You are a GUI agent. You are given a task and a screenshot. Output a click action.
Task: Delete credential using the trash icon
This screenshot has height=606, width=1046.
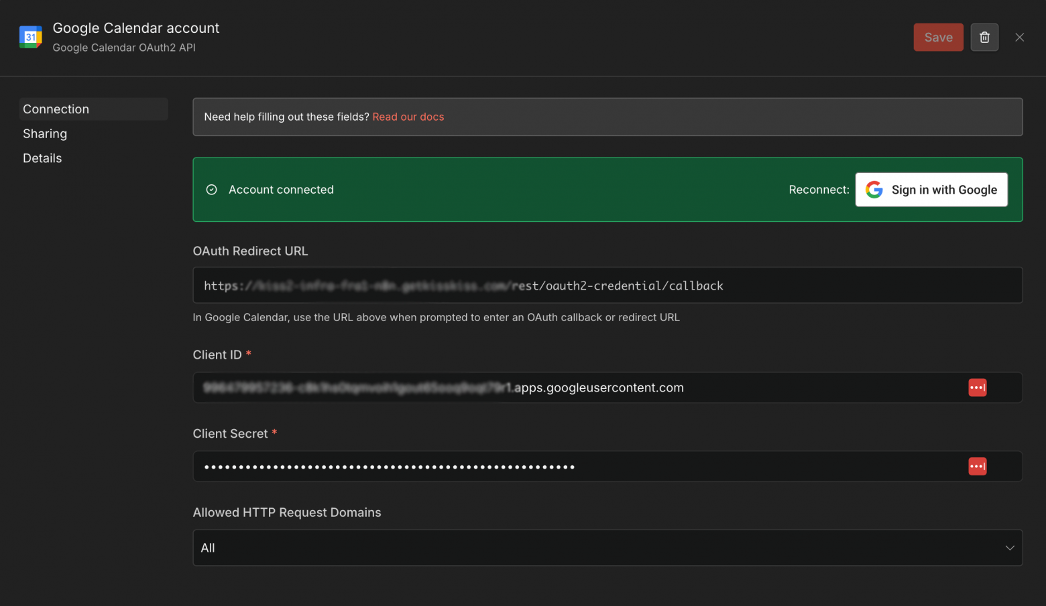tap(984, 38)
